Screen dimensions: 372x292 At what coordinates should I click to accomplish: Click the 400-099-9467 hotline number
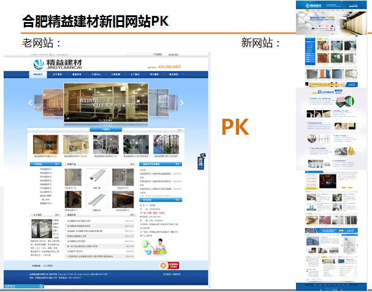click(169, 67)
